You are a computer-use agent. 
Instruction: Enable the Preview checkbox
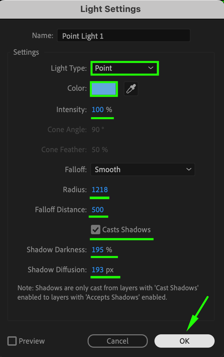point(12,341)
